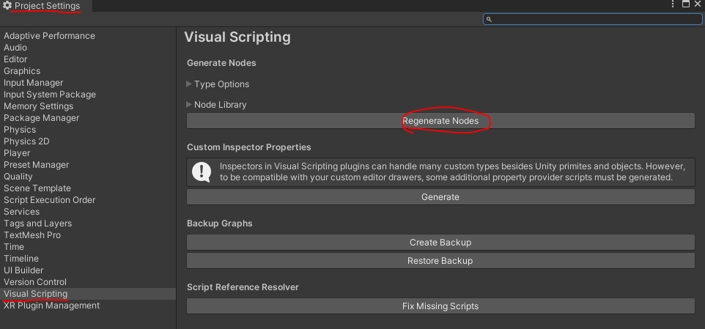Focus the settings search field
The image size is (705, 329).
pyautogui.click(x=593, y=19)
